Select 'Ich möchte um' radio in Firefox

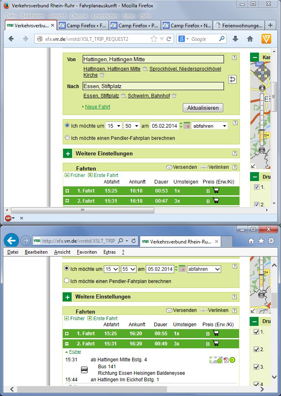tap(67, 125)
